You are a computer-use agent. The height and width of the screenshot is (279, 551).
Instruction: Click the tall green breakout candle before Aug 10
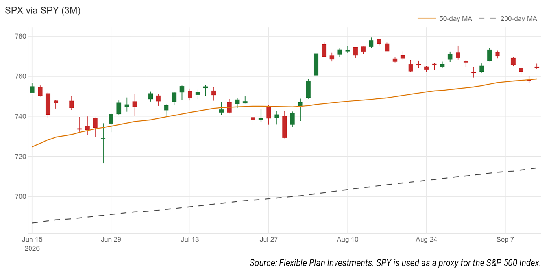pos(316,64)
